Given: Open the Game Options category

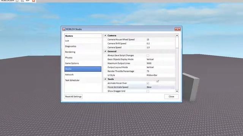Looking at the screenshot, I should click(x=83, y=63).
